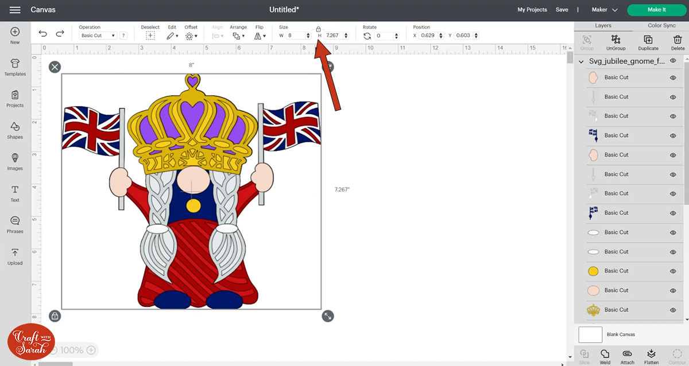This screenshot has width=689, height=366.
Task: Click the Make It button
Action: [656, 9]
